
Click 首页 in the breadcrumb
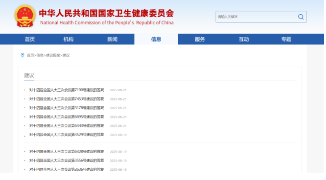30,55
